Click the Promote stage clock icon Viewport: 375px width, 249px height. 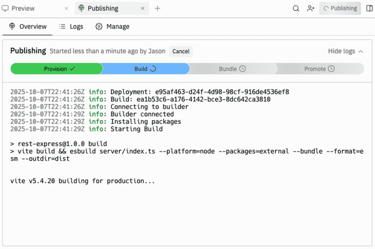tap(331, 69)
